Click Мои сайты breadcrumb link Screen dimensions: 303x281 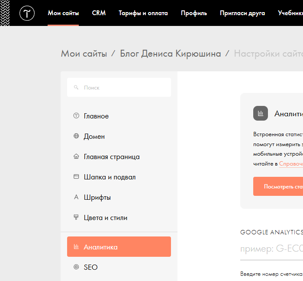84,54
